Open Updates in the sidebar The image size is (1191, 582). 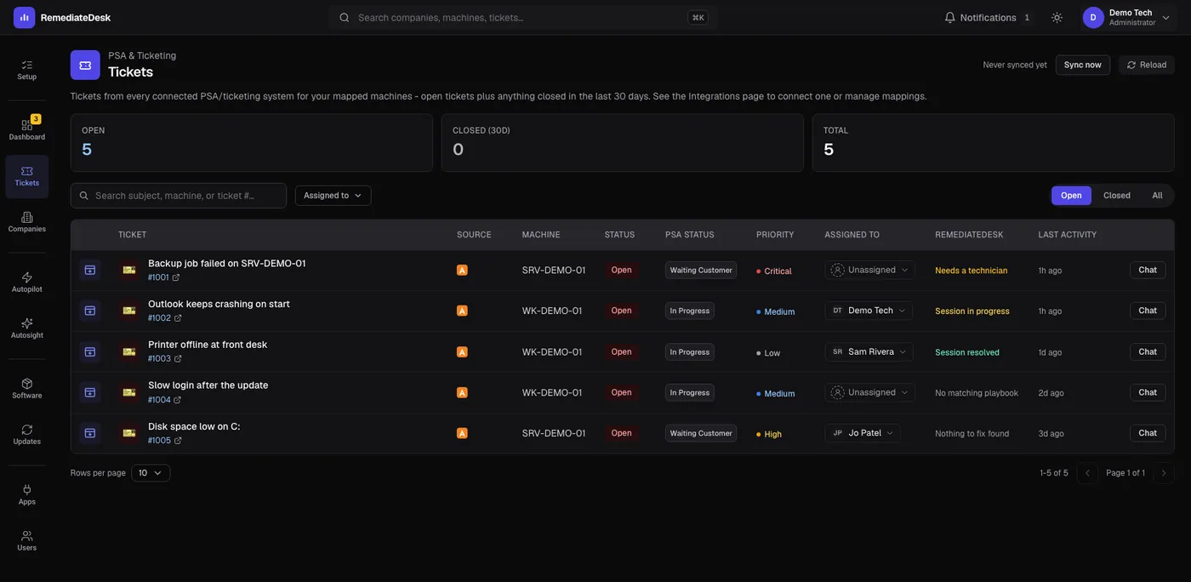coord(27,435)
